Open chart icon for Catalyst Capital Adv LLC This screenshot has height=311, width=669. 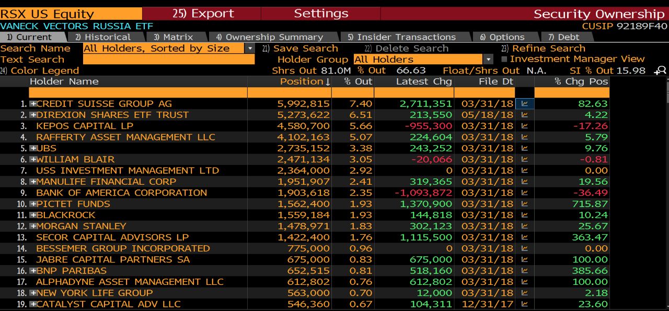(x=524, y=304)
